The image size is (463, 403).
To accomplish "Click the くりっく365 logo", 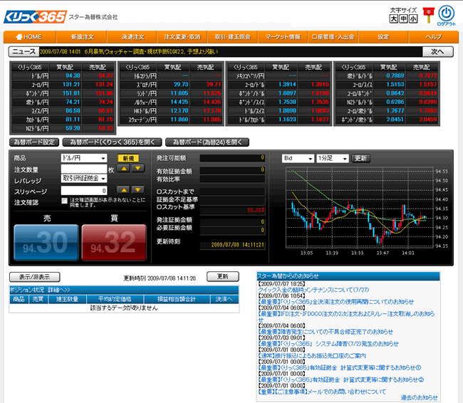I will coord(35,17).
